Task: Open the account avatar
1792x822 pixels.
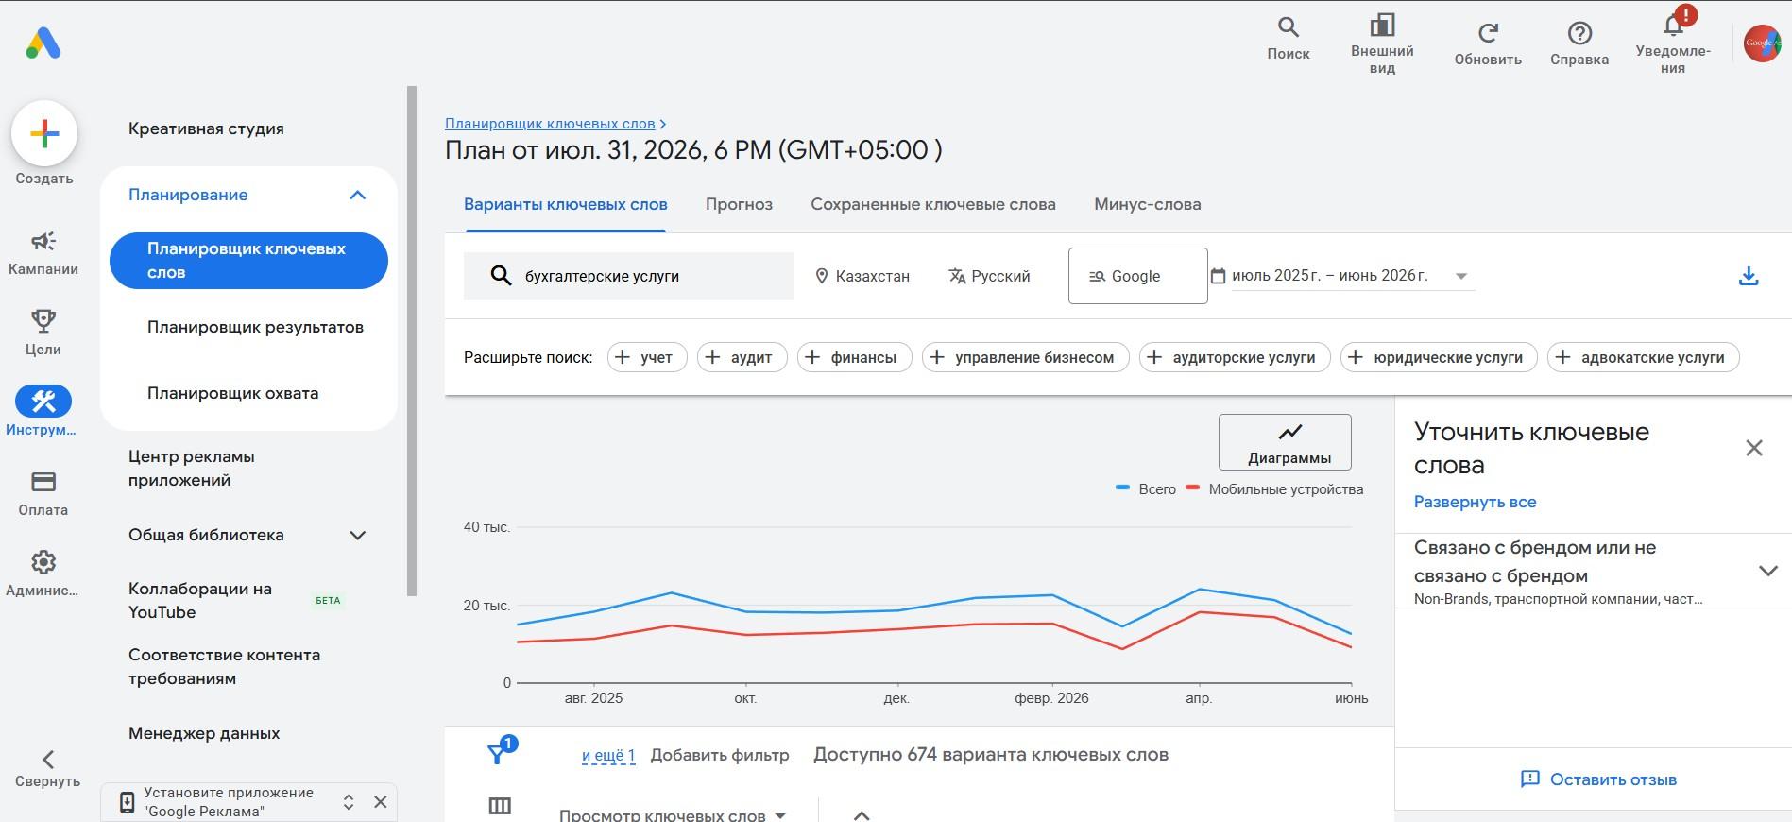Action: pyautogui.click(x=1762, y=43)
